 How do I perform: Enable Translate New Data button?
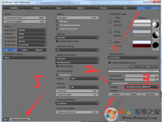[x=150, y=94]
